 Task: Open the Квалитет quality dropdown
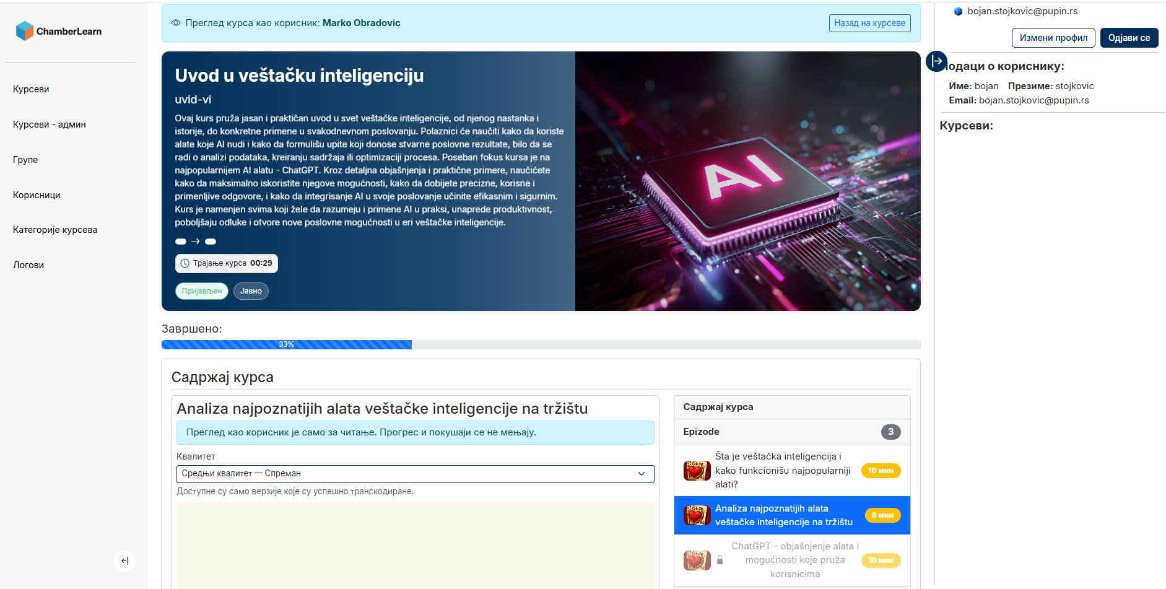pos(415,474)
